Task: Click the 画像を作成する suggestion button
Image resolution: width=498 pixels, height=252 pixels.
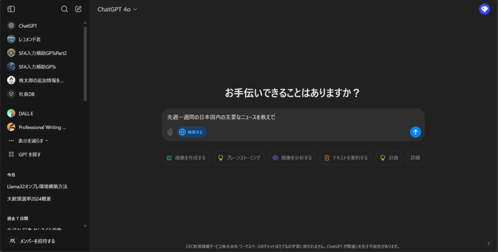Action: pos(186,158)
